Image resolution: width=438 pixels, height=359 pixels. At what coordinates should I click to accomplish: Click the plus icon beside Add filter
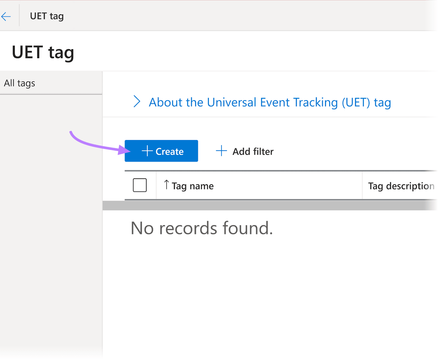(x=221, y=151)
